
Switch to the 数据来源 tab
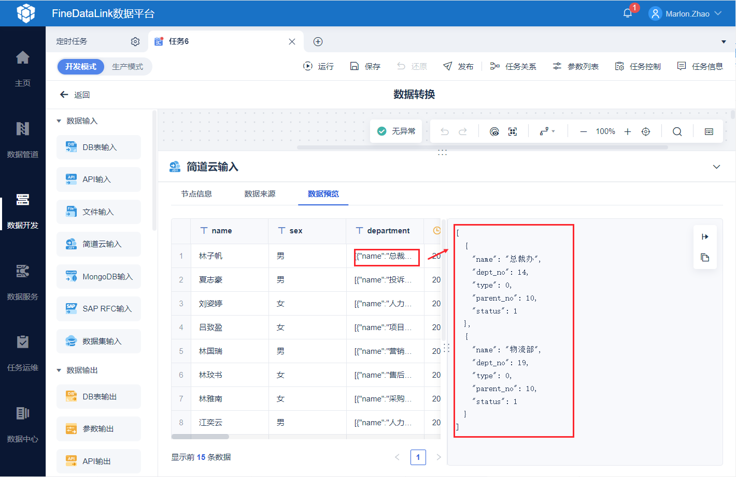260,194
